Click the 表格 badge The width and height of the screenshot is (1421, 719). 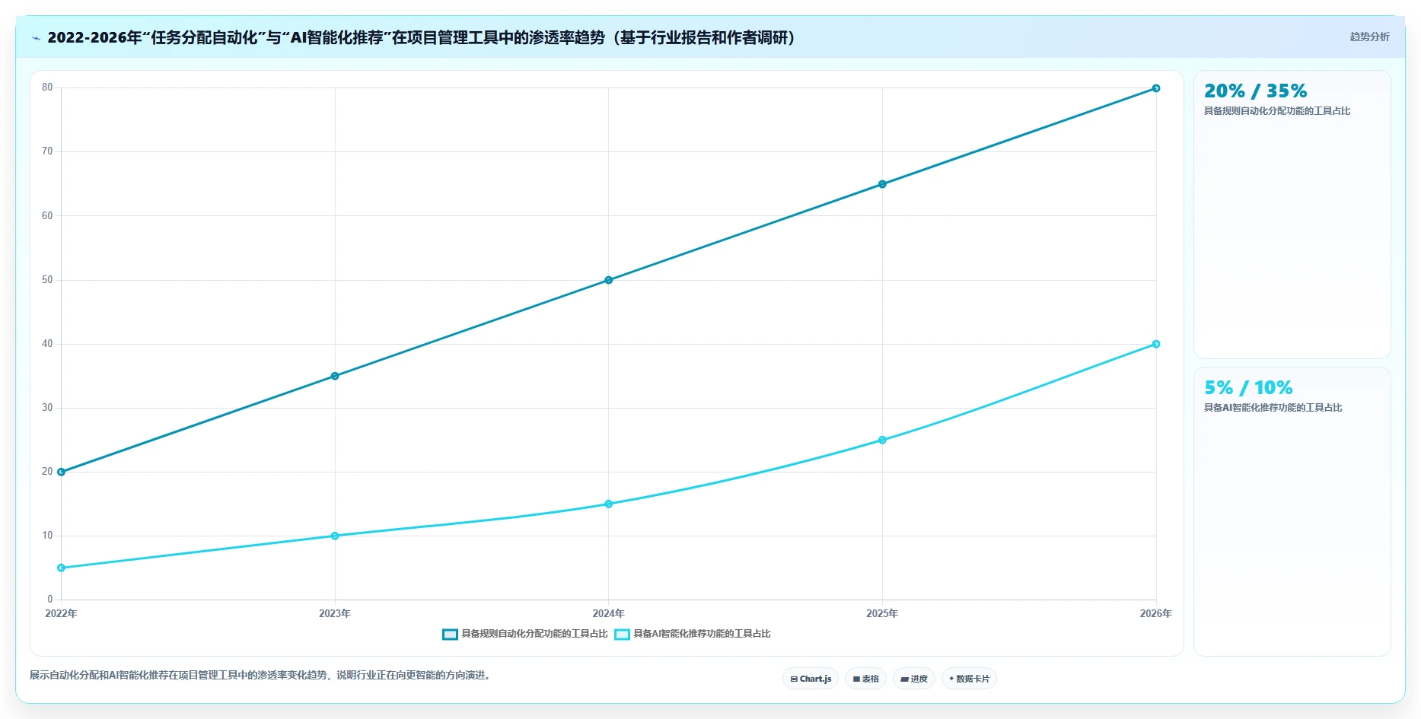click(x=865, y=679)
